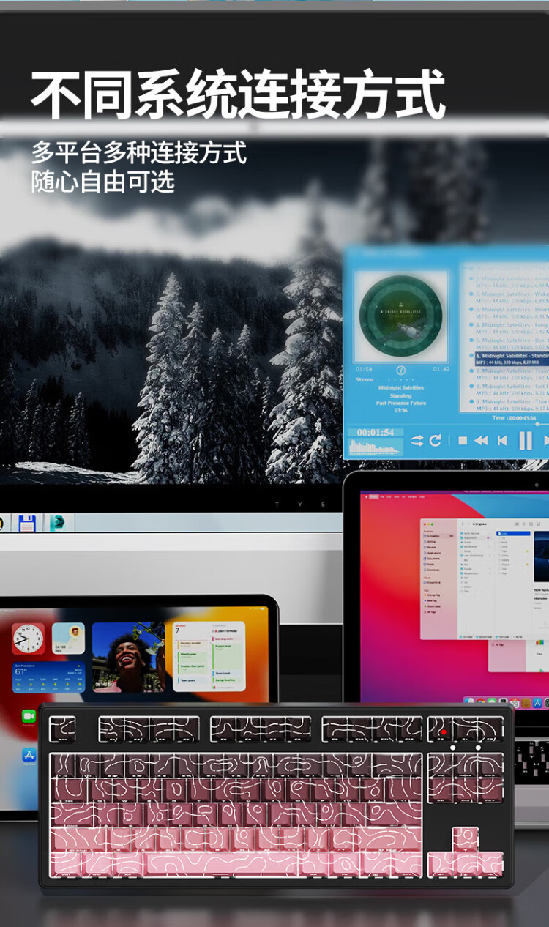The image size is (549, 927).
Task: Click the repeat icon in music player
Action: point(436,440)
